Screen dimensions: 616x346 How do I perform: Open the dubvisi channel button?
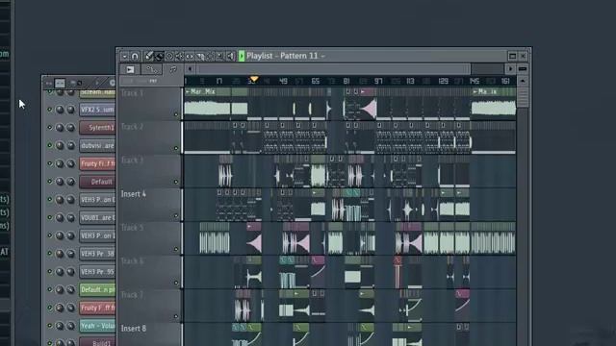(x=97, y=145)
